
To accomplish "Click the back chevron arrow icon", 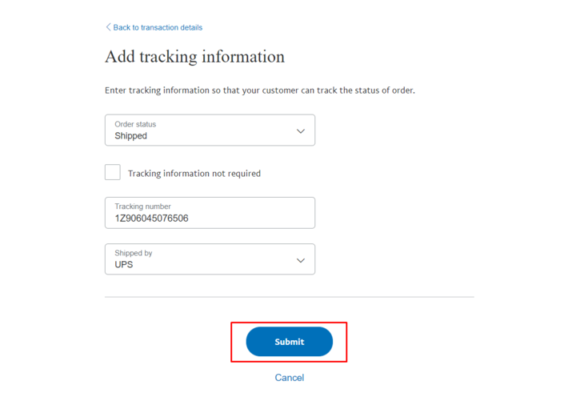I will (x=108, y=27).
